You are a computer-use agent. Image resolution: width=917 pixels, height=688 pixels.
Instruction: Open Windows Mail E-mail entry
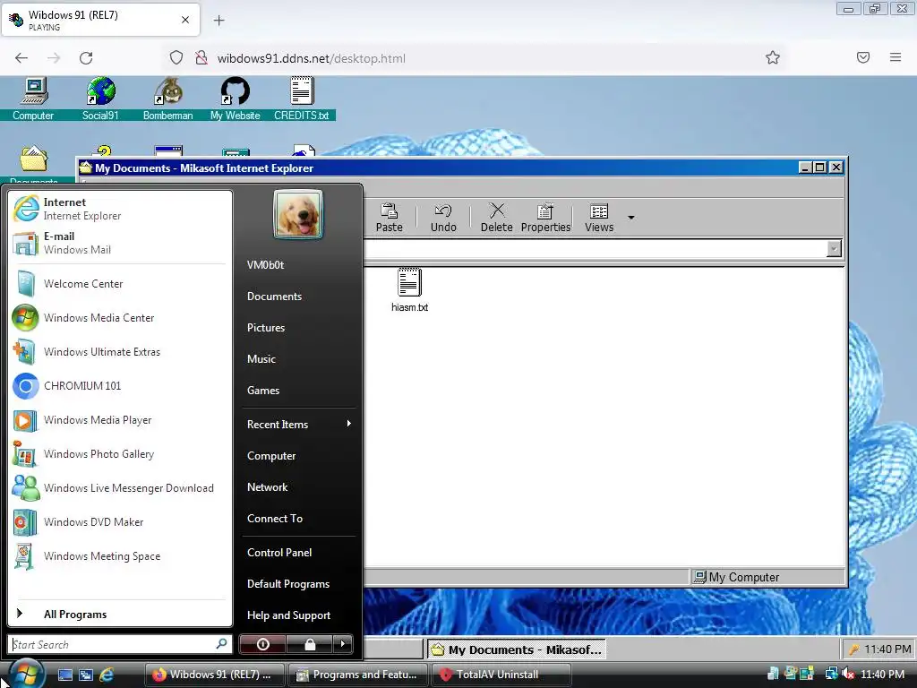click(x=119, y=243)
